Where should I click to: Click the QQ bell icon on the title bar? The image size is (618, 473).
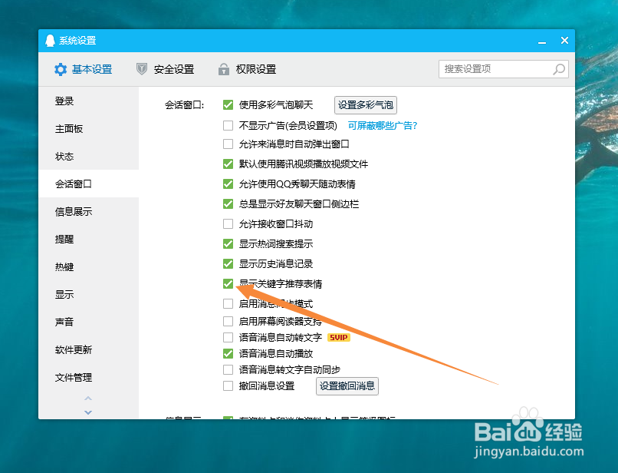click(49, 40)
